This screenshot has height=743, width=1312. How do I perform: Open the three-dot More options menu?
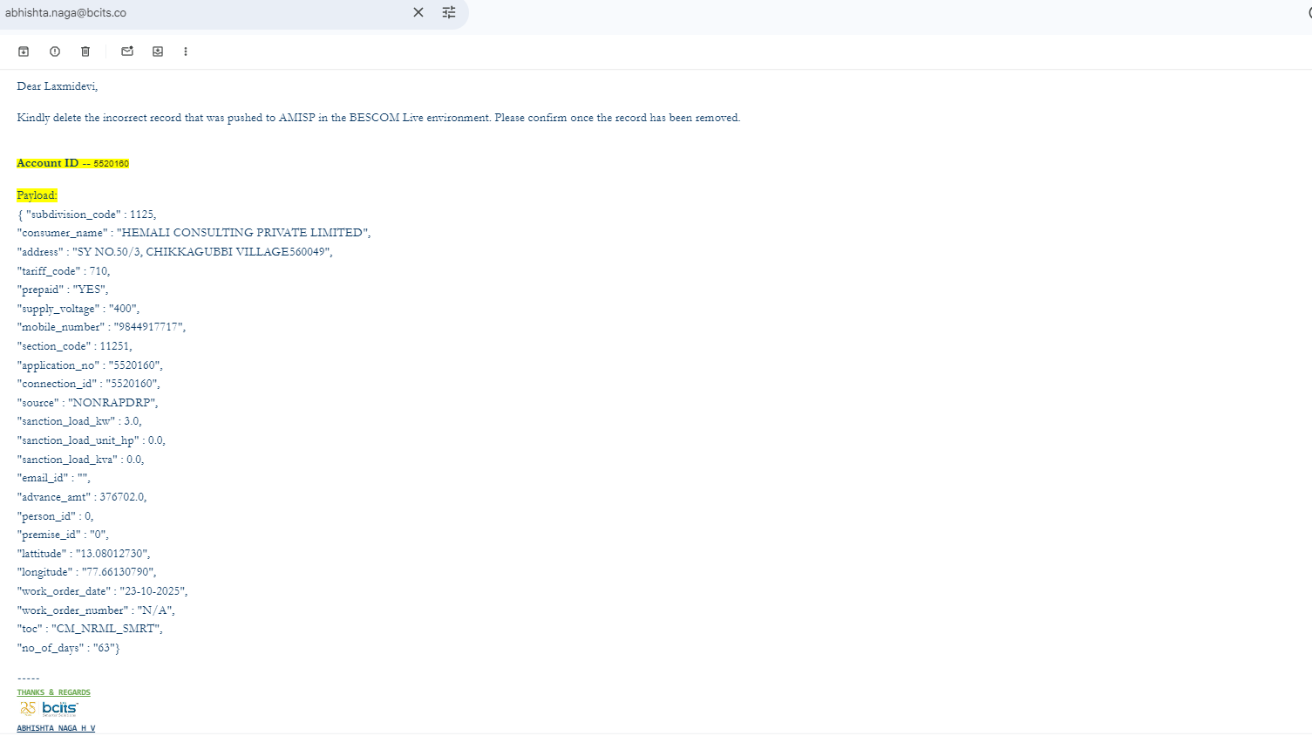186,51
